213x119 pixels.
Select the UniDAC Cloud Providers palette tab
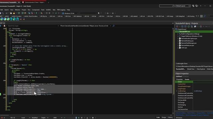(x=31, y=16)
